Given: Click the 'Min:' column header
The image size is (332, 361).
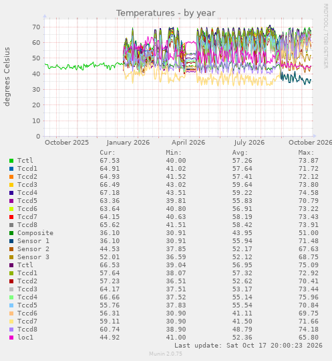Looking at the screenshot, I should tap(174, 153).
